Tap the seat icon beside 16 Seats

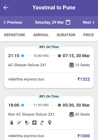72,65
